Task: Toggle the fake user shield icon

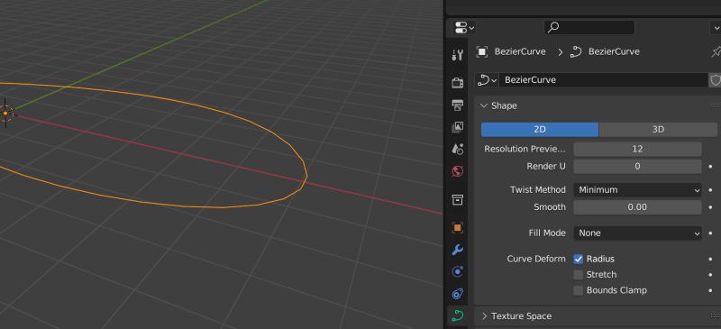Action: [x=715, y=80]
